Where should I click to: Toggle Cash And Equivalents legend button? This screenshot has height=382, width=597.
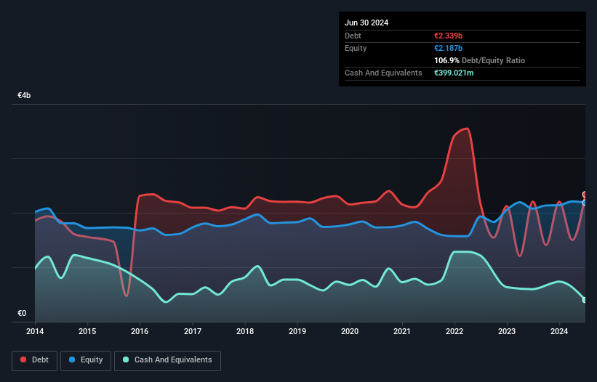[167, 360]
